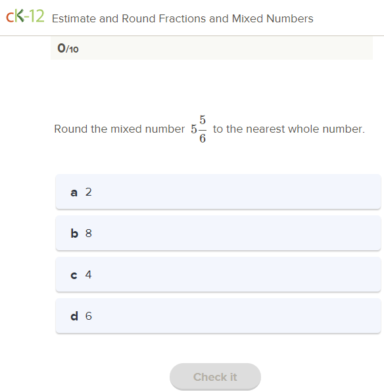Select answer option d with value 6
Screen dimensions: 384x392
point(218,315)
